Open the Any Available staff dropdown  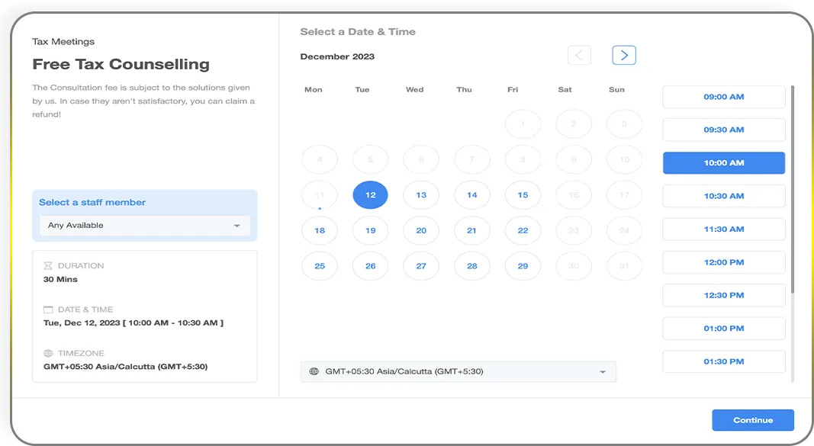145,226
